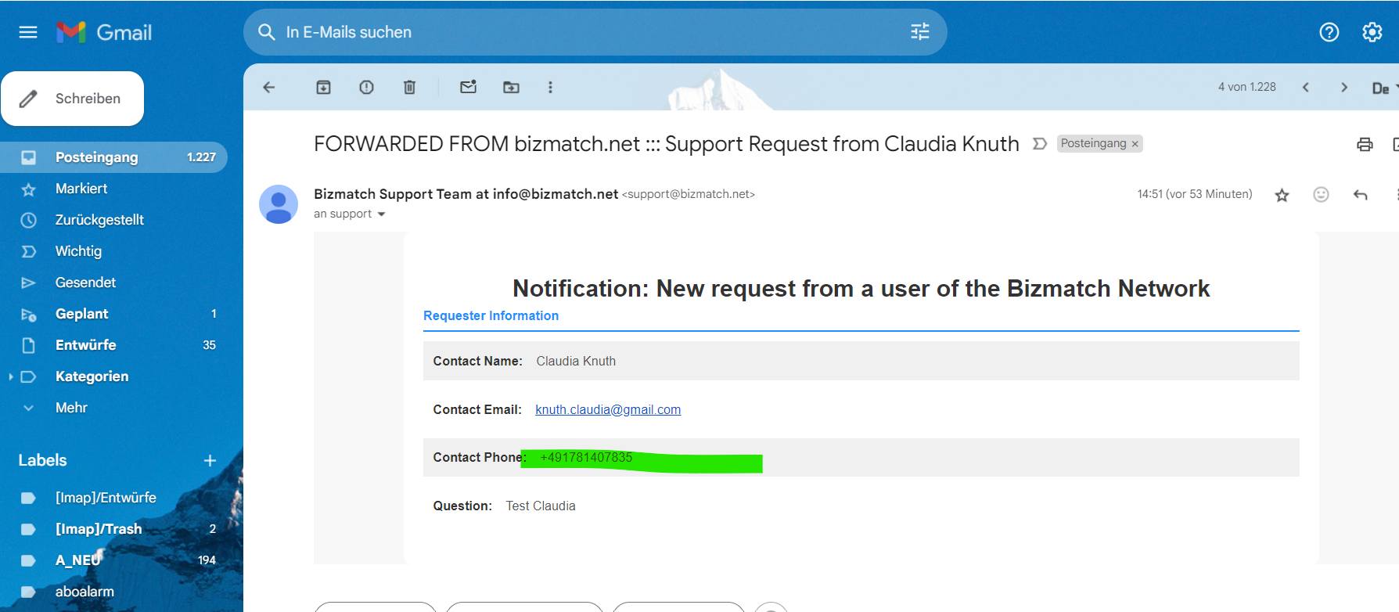Click the Schreiben compose button
This screenshot has width=1399, height=612.
(73, 99)
